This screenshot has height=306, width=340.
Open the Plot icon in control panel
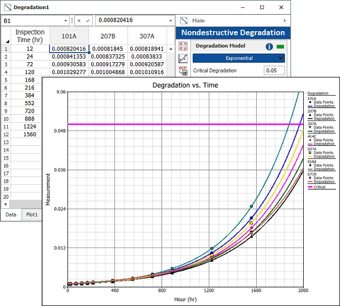click(x=183, y=58)
